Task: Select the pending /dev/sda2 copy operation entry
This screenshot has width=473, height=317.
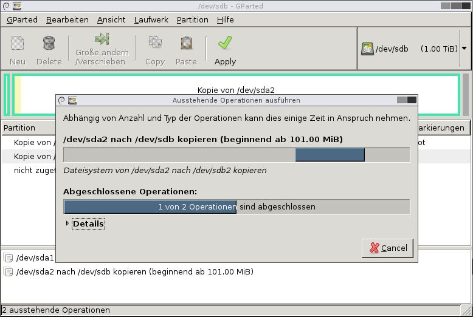Action: pyautogui.click(x=134, y=271)
